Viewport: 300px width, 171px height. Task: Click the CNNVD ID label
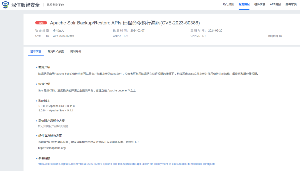click(198, 36)
